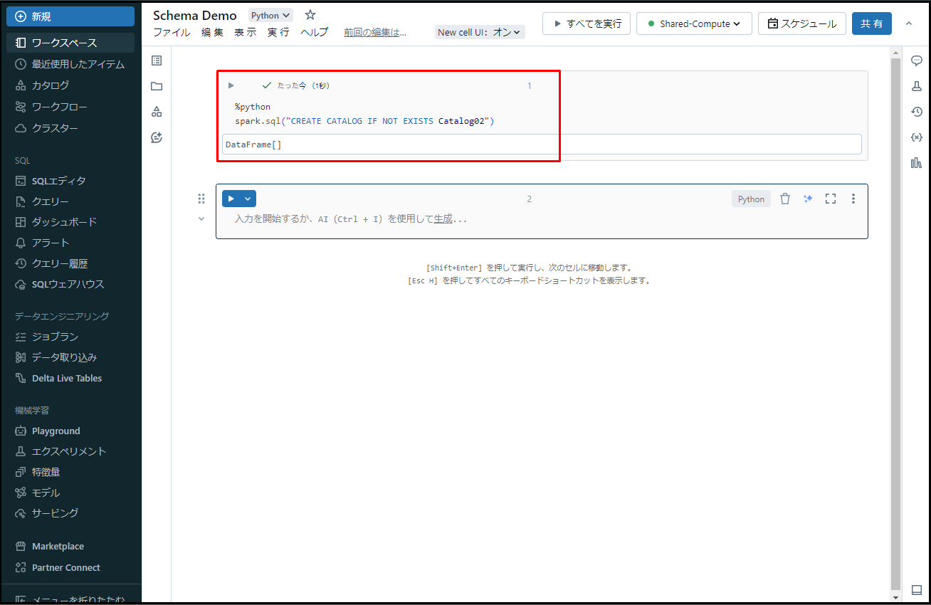
Task: Change cell 2 language via Python badge
Action: [751, 199]
